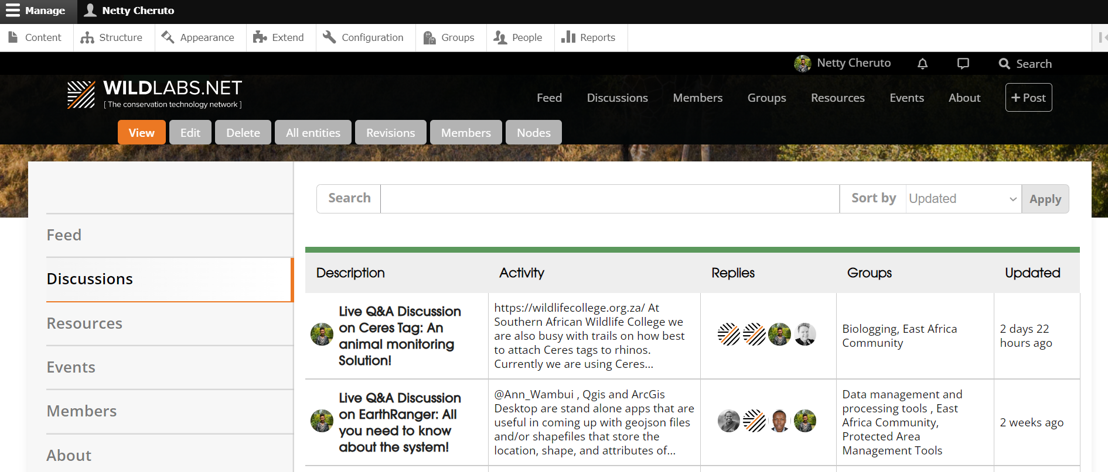Image resolution: width=1108 pixels, height=472 pixels.
Task: Open Discussions in the main navigation
Action: 617,98
